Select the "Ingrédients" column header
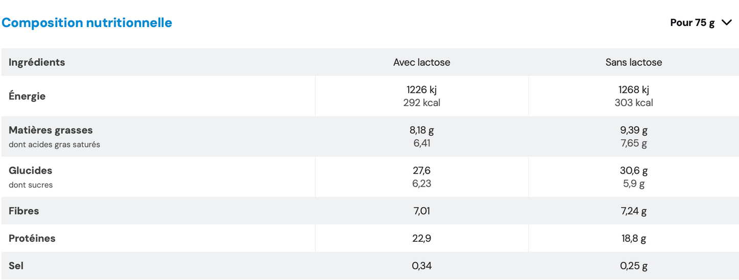 point(37,62)
